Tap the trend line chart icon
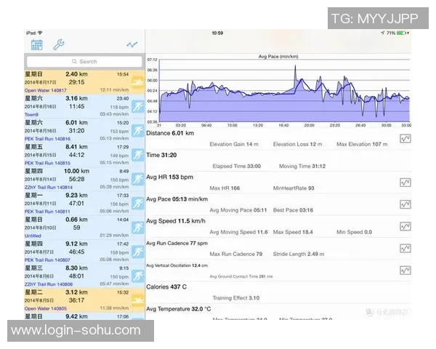Screen dimensions: 436x349 click(132, 45)
